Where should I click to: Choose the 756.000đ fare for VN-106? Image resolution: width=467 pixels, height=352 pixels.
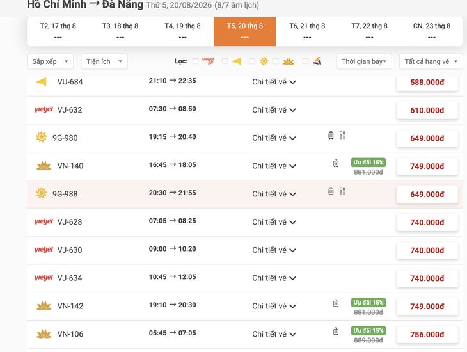point(427,335)
